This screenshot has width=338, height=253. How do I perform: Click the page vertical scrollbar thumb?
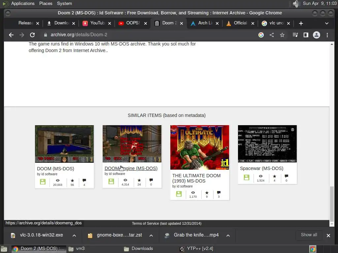click(x=332, y=204)
